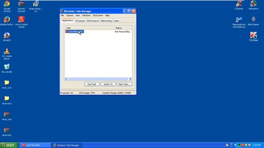This screenshot has height=148, width=264.
Task: Select the HitmanPro desktop icon
Action: click(253, 5)
